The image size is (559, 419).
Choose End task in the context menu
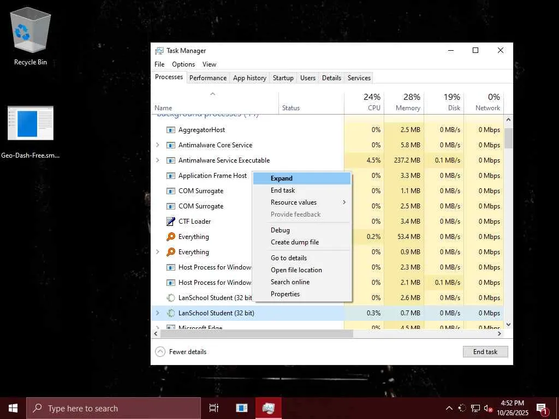point(302,190)
